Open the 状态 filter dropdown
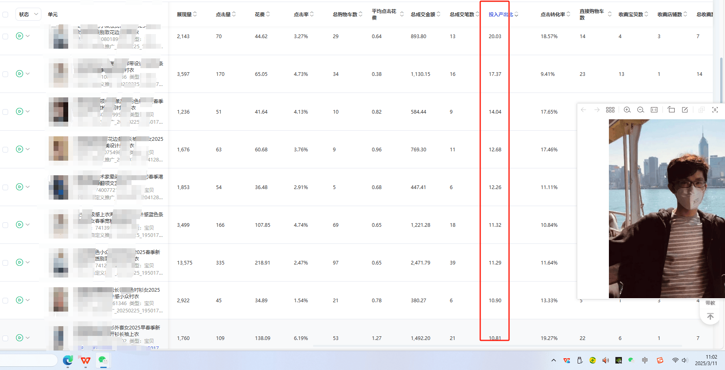 click(28, 15)
